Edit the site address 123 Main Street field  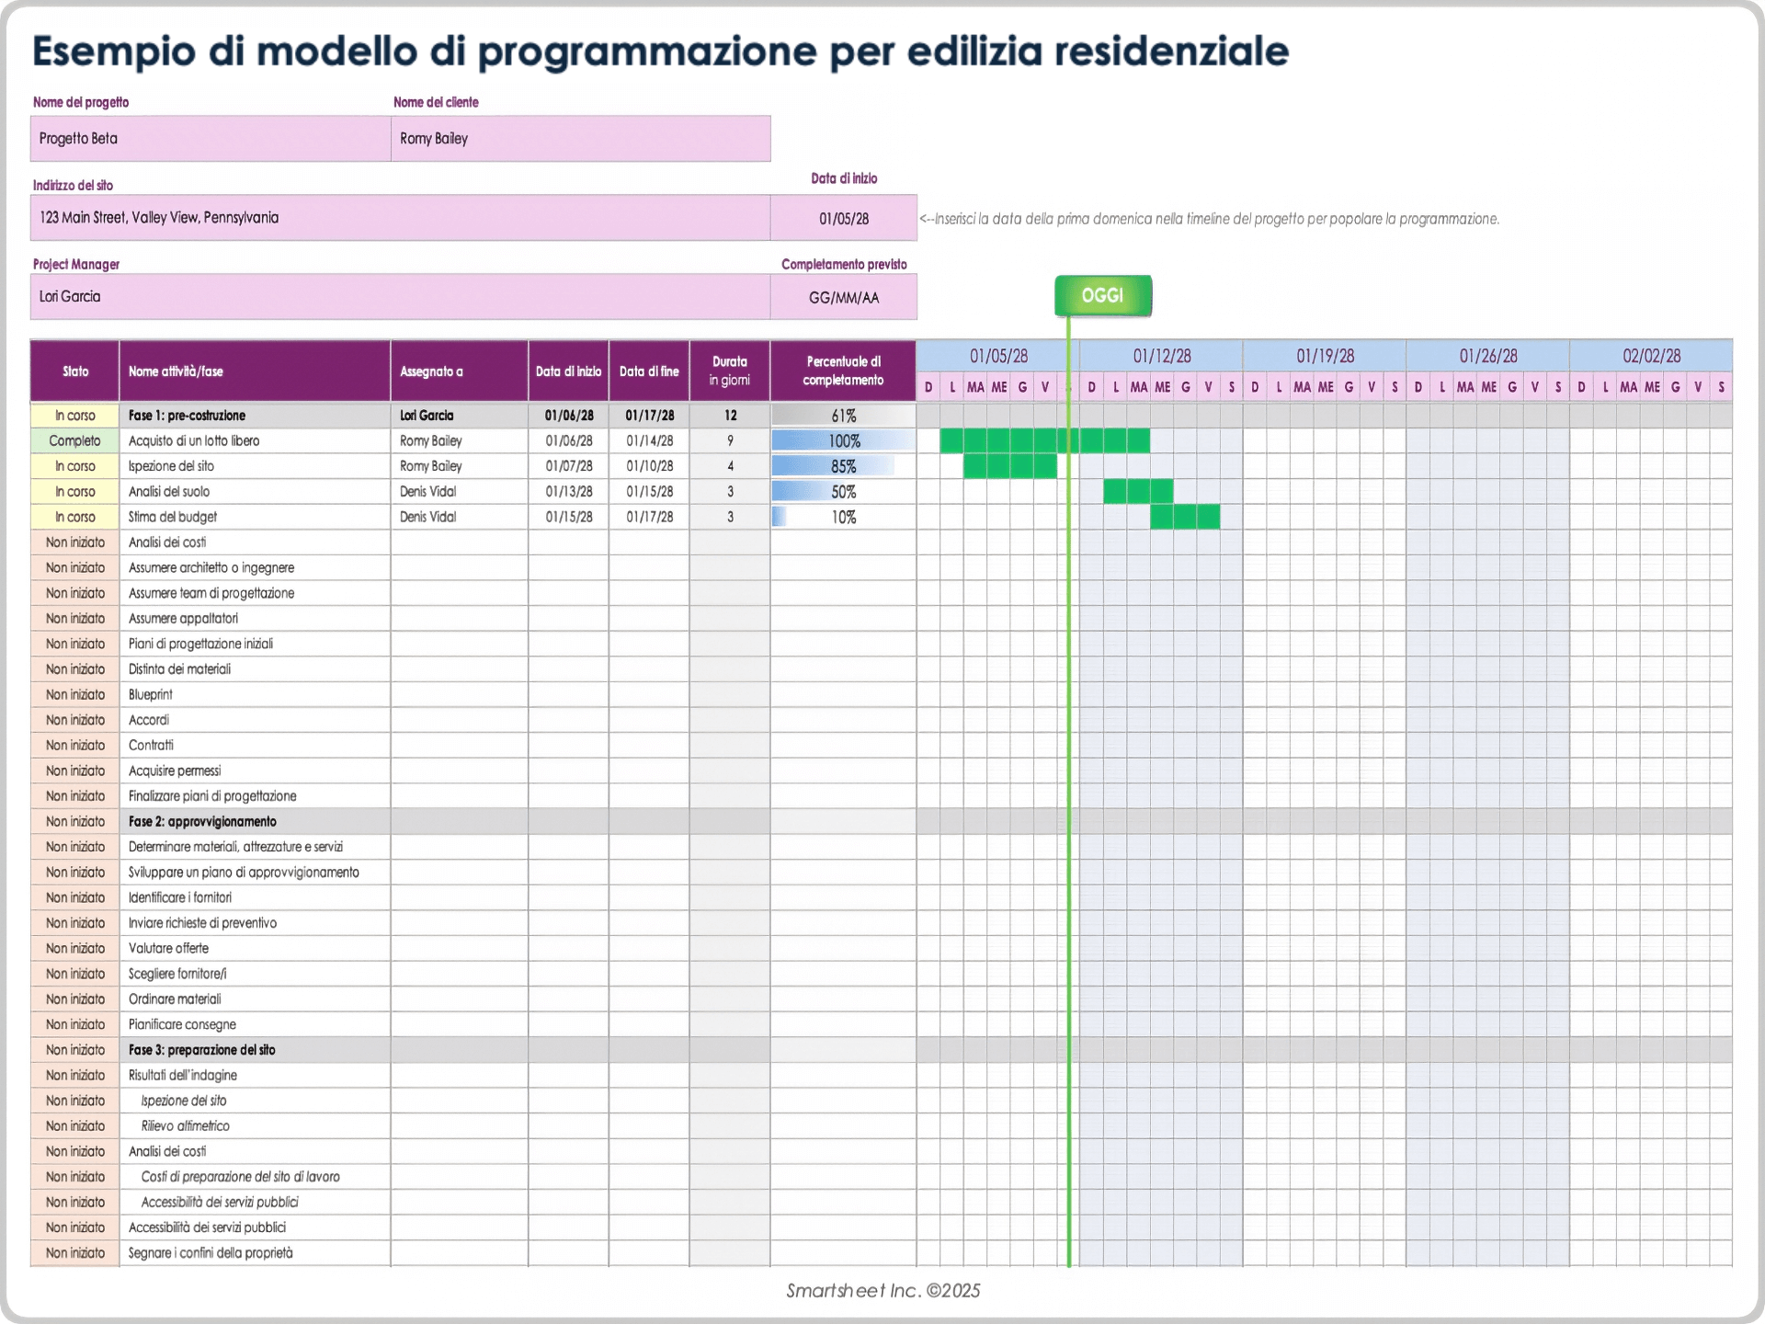point(400,218)
